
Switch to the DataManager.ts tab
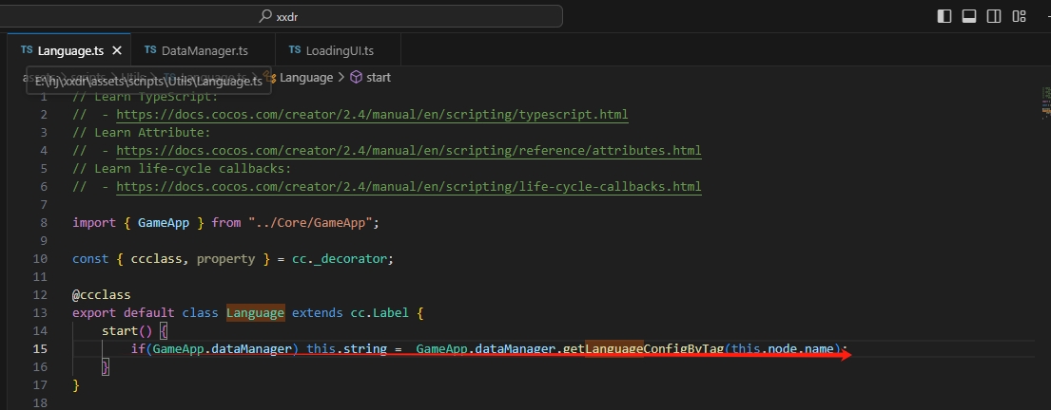click(204, 50)
